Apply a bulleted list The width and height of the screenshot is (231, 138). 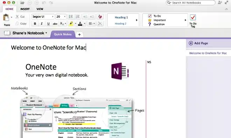(x=71, y=17)
